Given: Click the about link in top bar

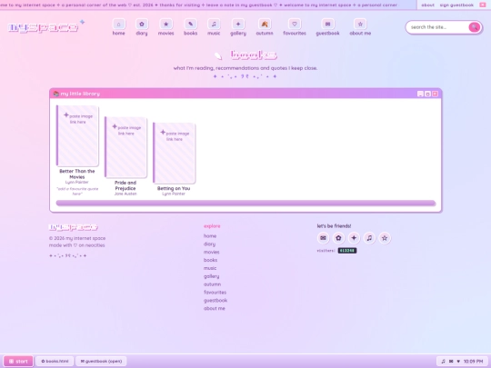Looking at the screenshot, I should [427, 5].
